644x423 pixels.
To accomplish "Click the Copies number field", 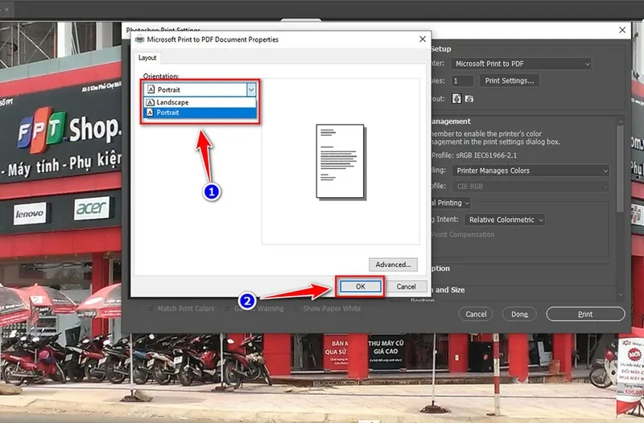I will click(462, 81).
